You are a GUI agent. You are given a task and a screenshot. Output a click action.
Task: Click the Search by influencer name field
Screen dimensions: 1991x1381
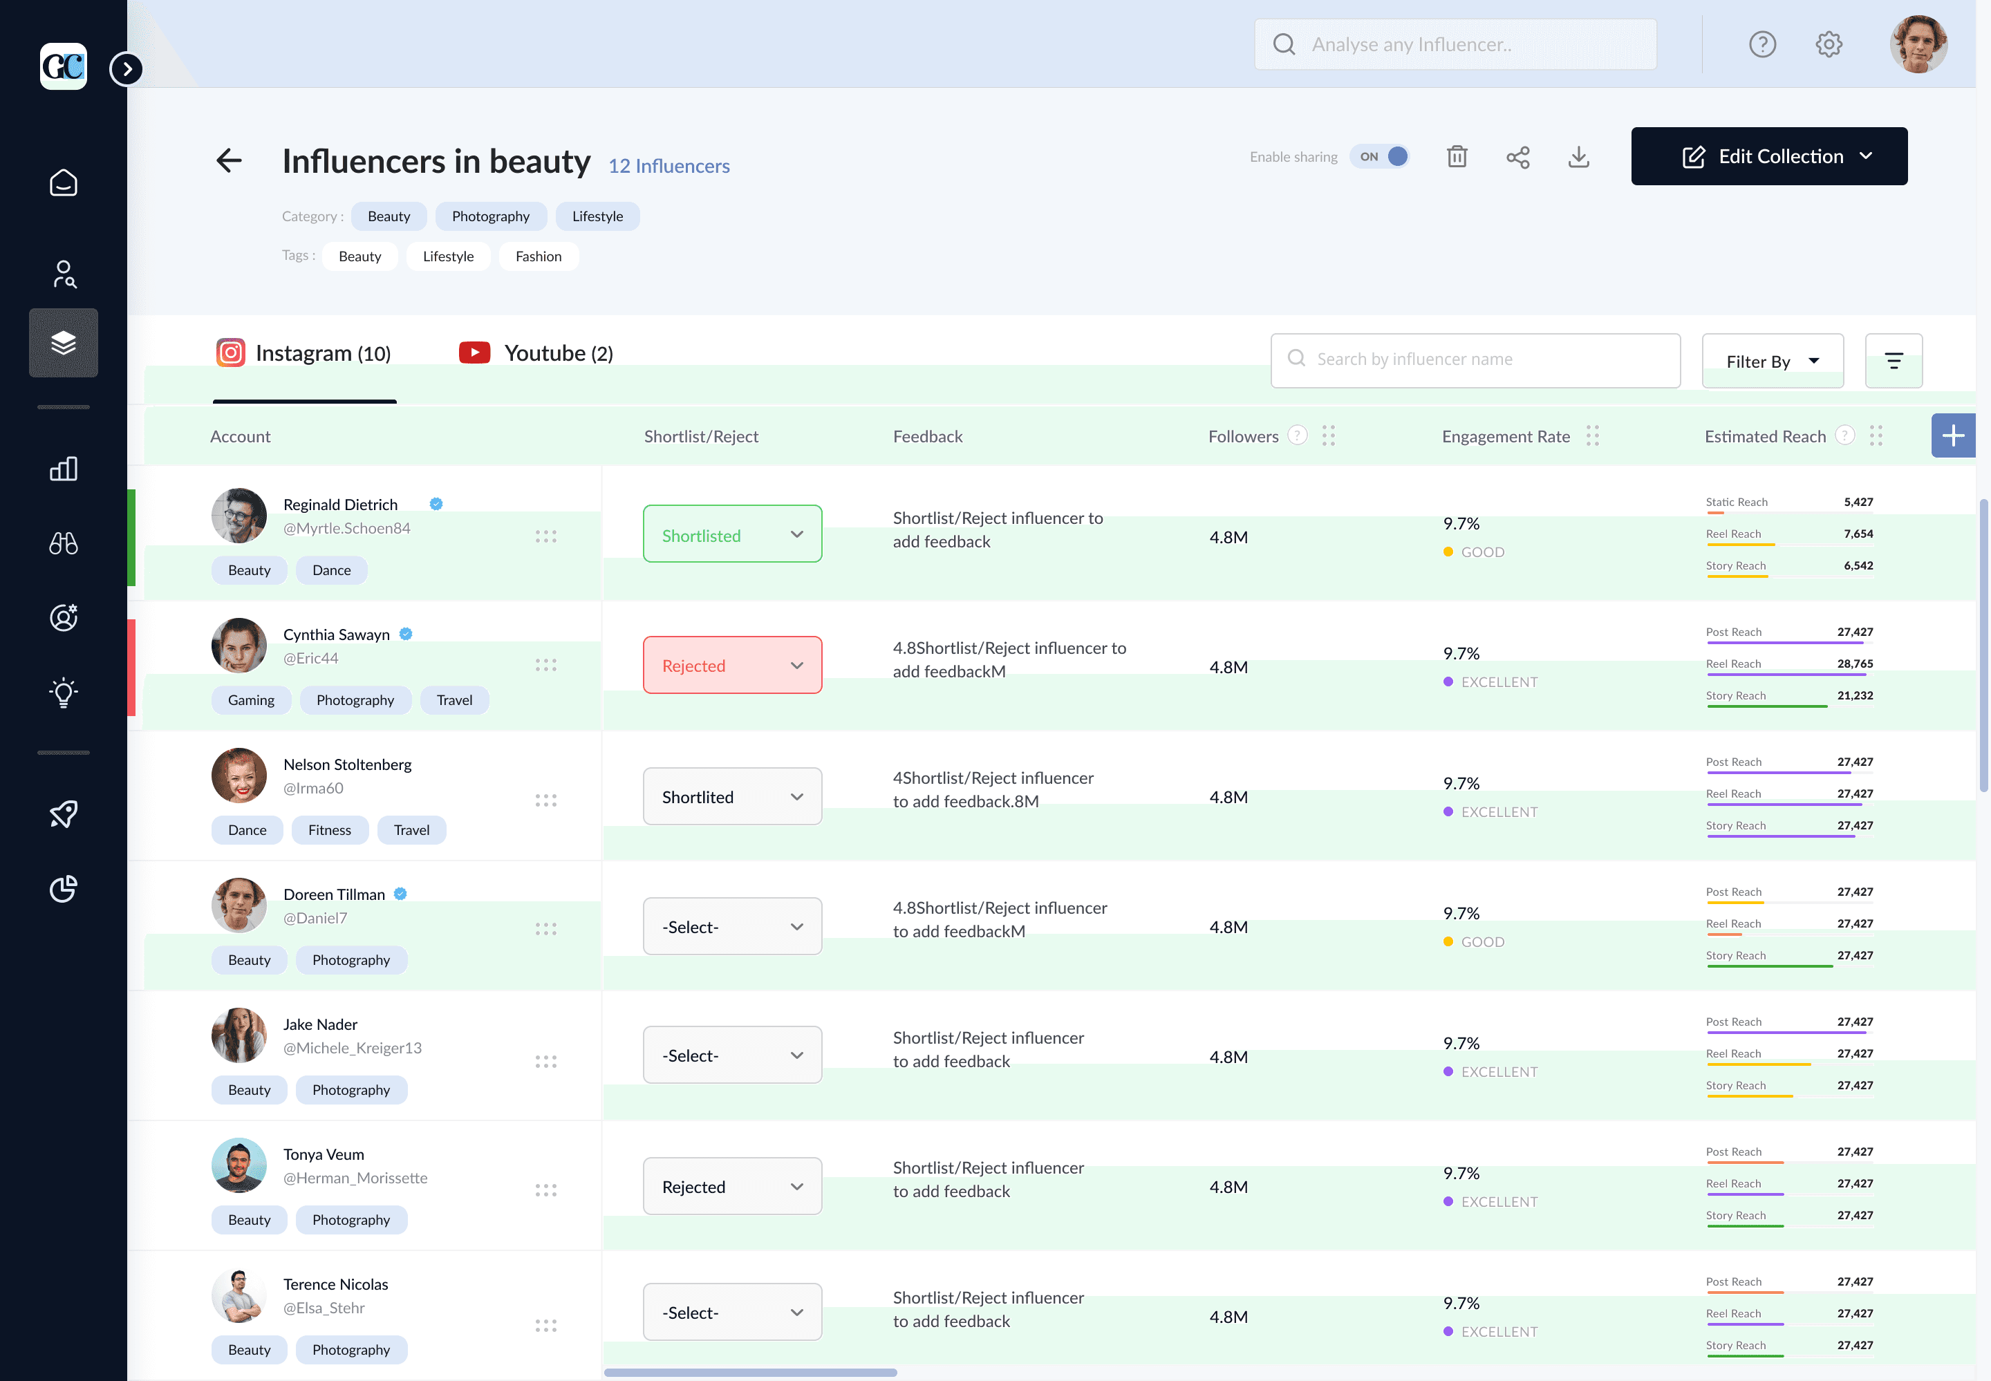click(x=1475, y=360)
